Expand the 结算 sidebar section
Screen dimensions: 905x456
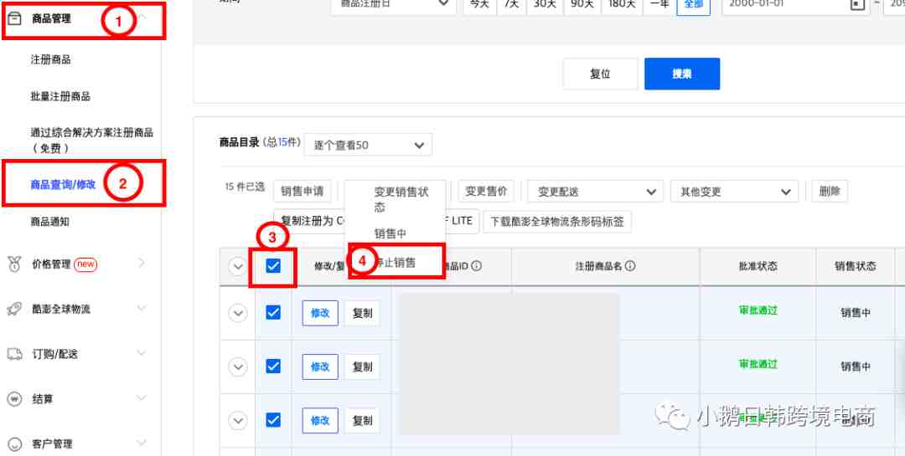[142, 398]
